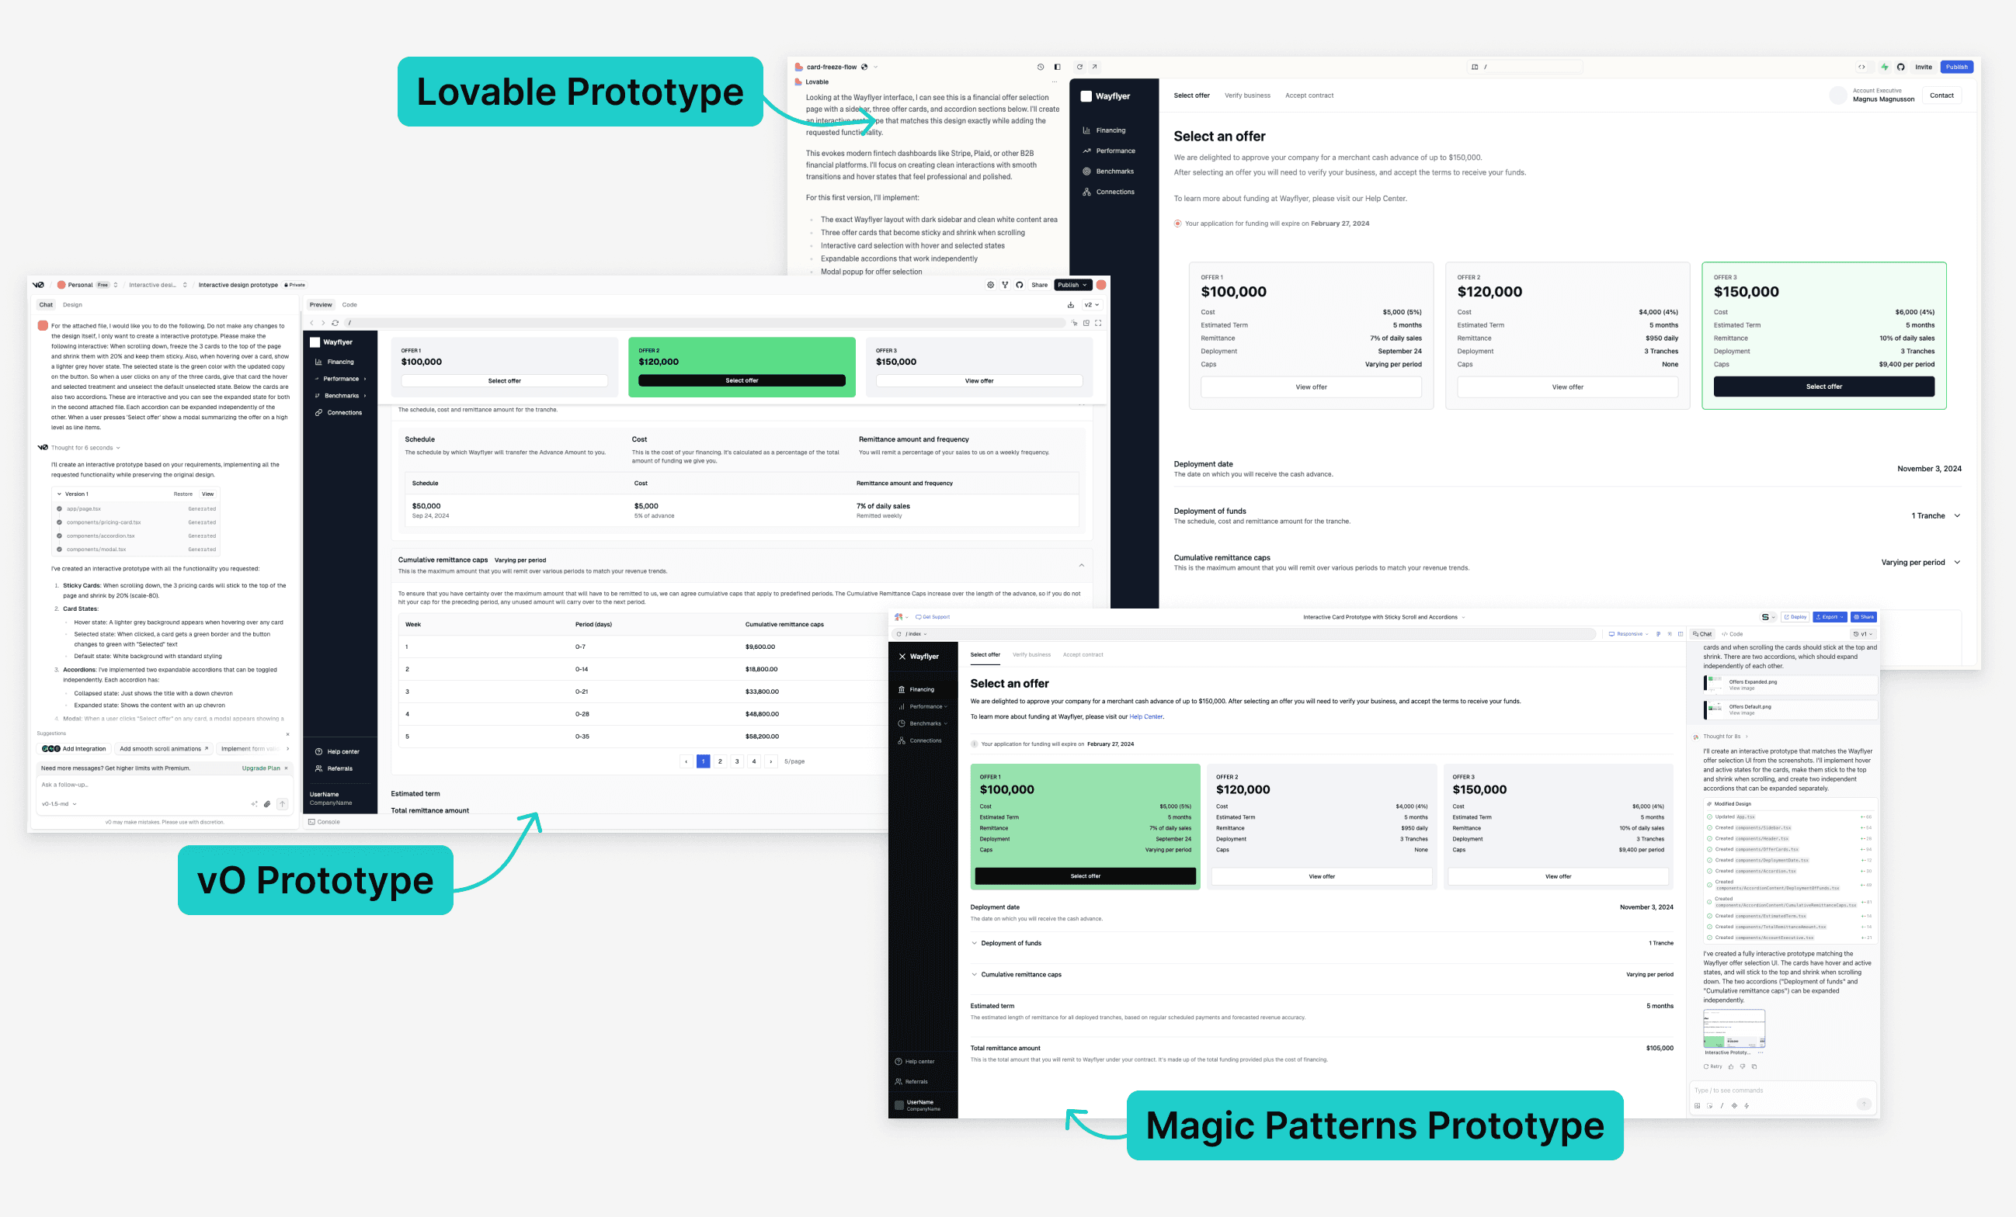Click the download icon in v0 preview
Viewport: 2016px width, 1217px height.
pyautogui.click(x=1070, y=305)
